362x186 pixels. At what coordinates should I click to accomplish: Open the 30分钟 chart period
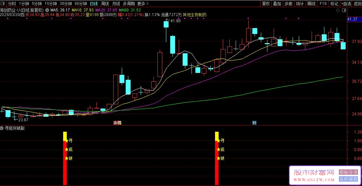[x=66, y=4]
